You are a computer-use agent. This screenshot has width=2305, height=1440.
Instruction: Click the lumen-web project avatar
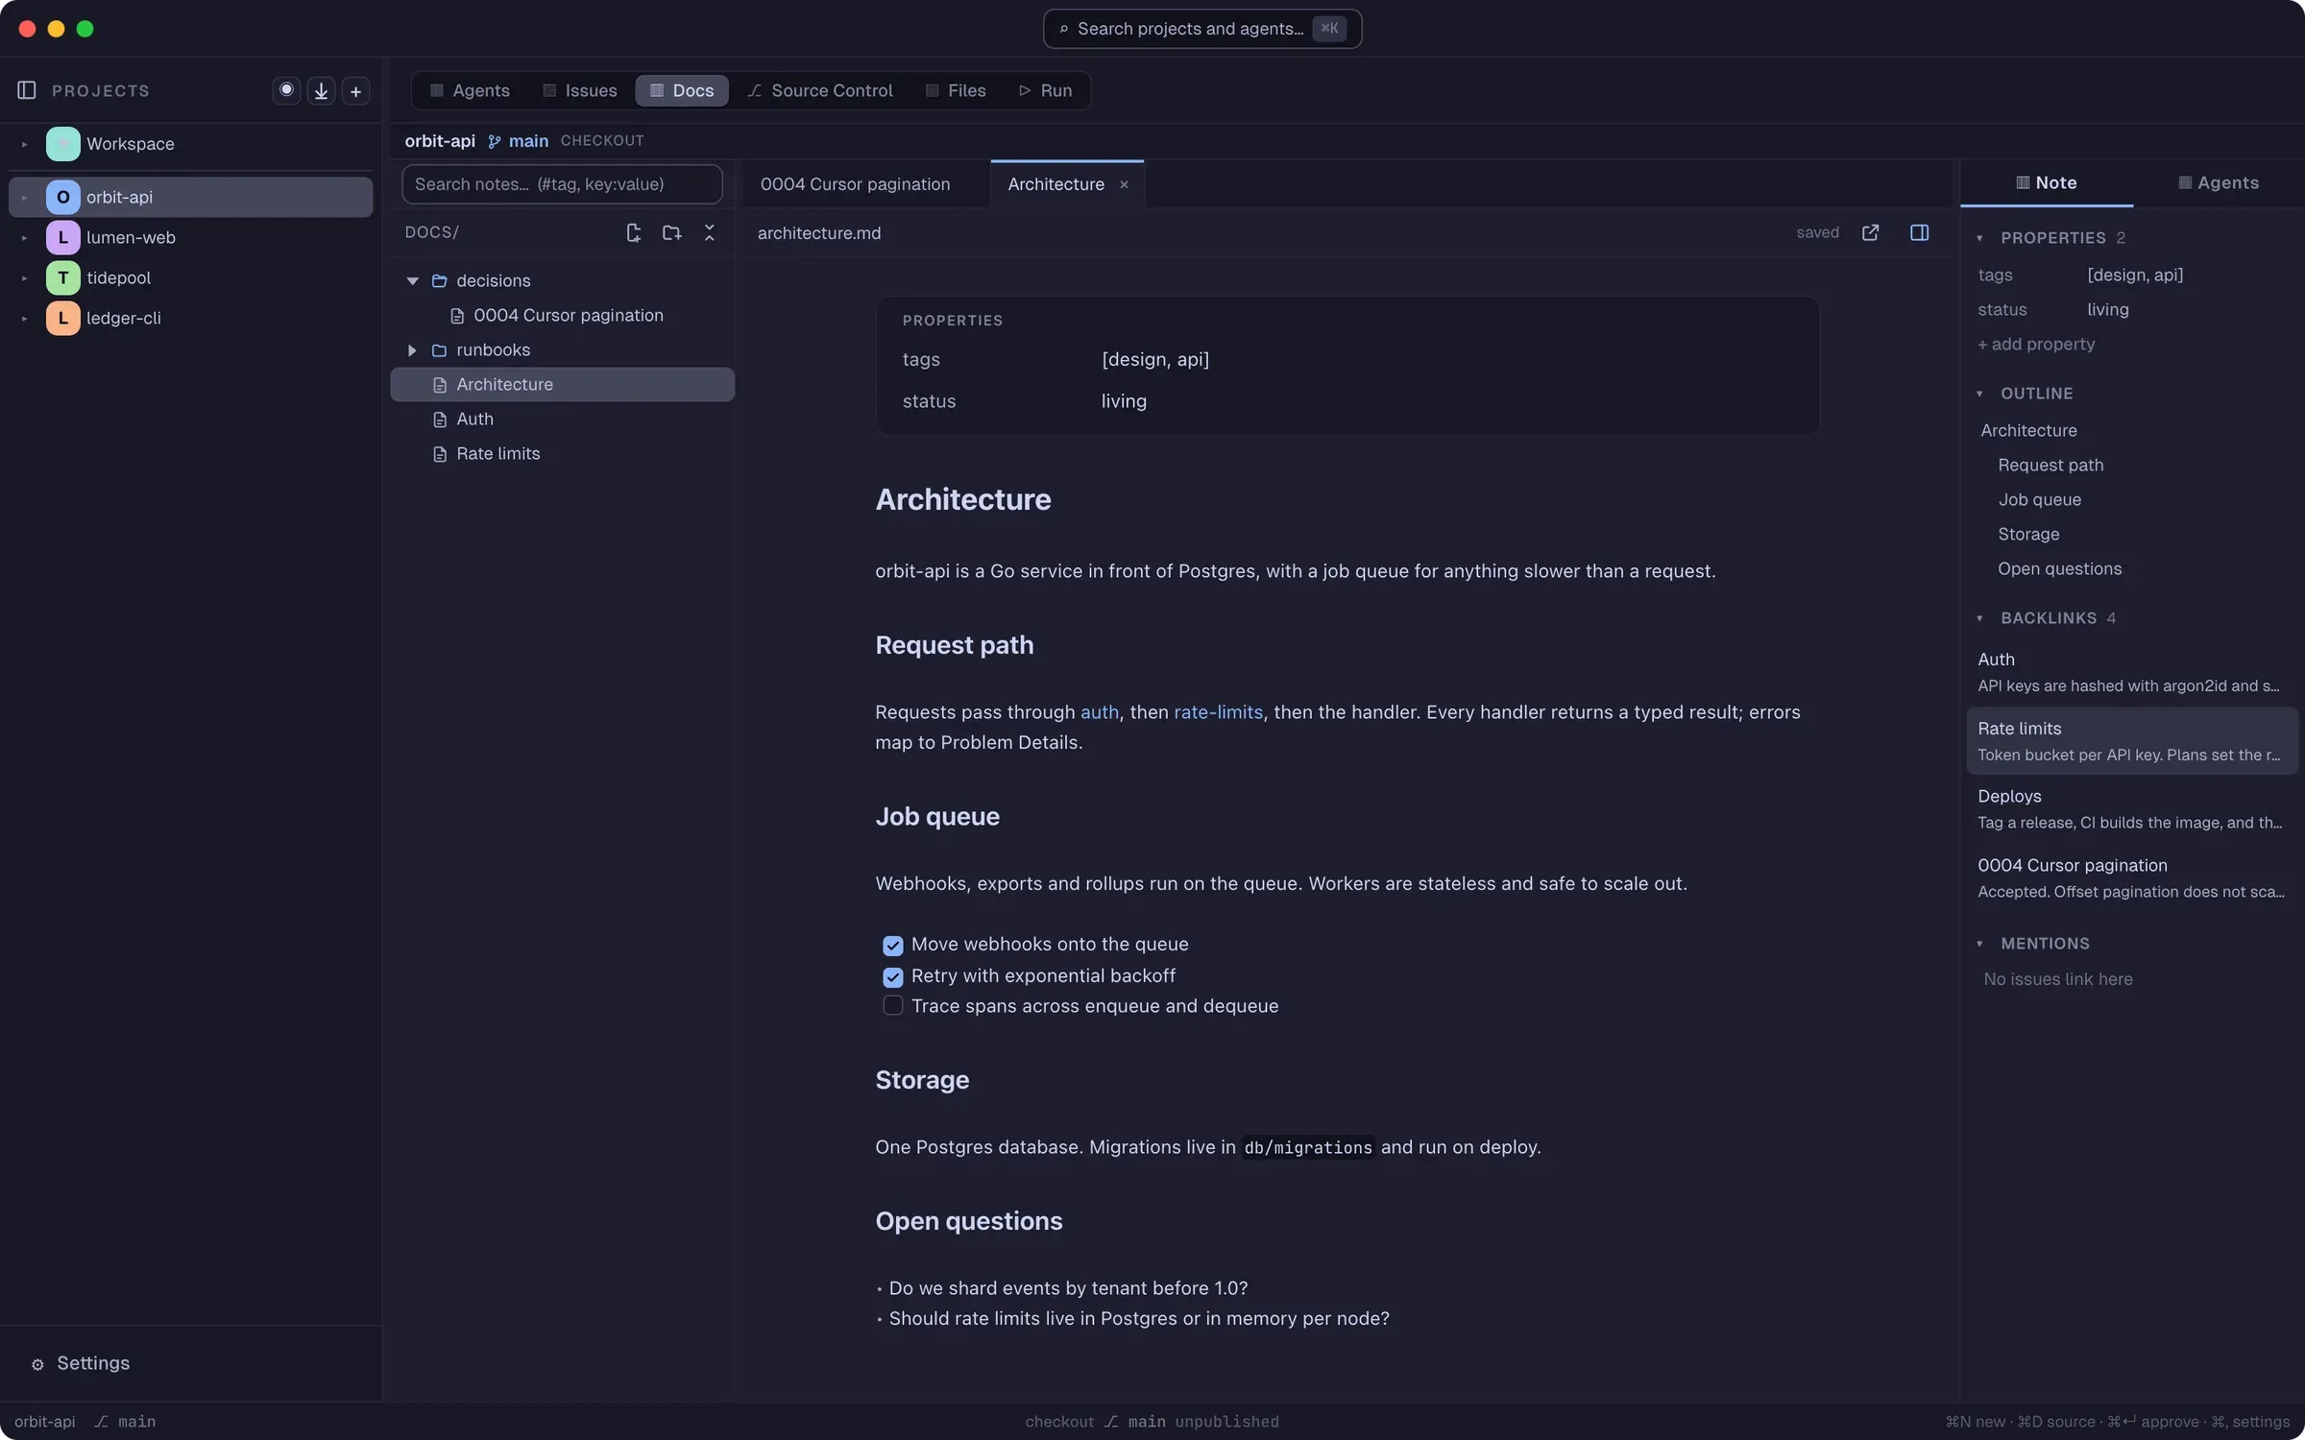pos(62,237)
